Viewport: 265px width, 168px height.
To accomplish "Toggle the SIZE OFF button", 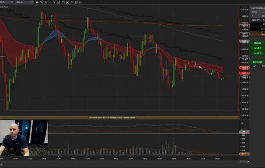I will (x=256, y=20).
